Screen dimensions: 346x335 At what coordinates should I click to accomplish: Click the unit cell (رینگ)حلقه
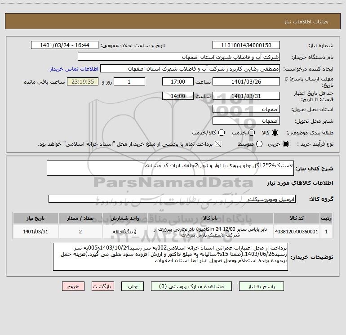coord(124,232)
